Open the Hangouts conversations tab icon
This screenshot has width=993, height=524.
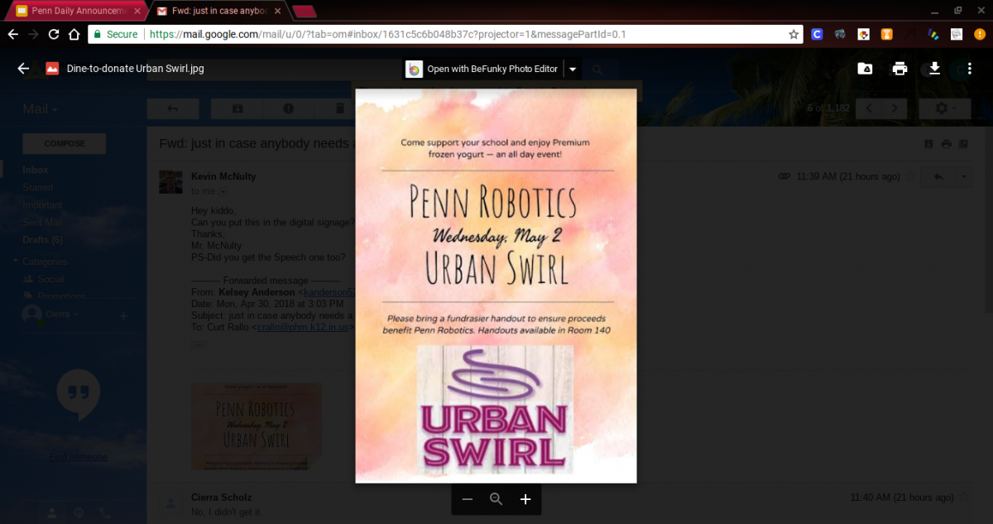point(79,513)
